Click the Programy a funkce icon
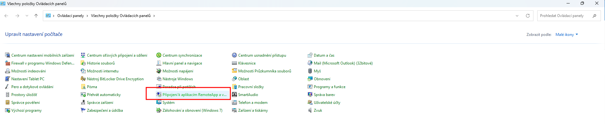The height and width of the screenshot is (124, 605). click(x=310, y=87)
